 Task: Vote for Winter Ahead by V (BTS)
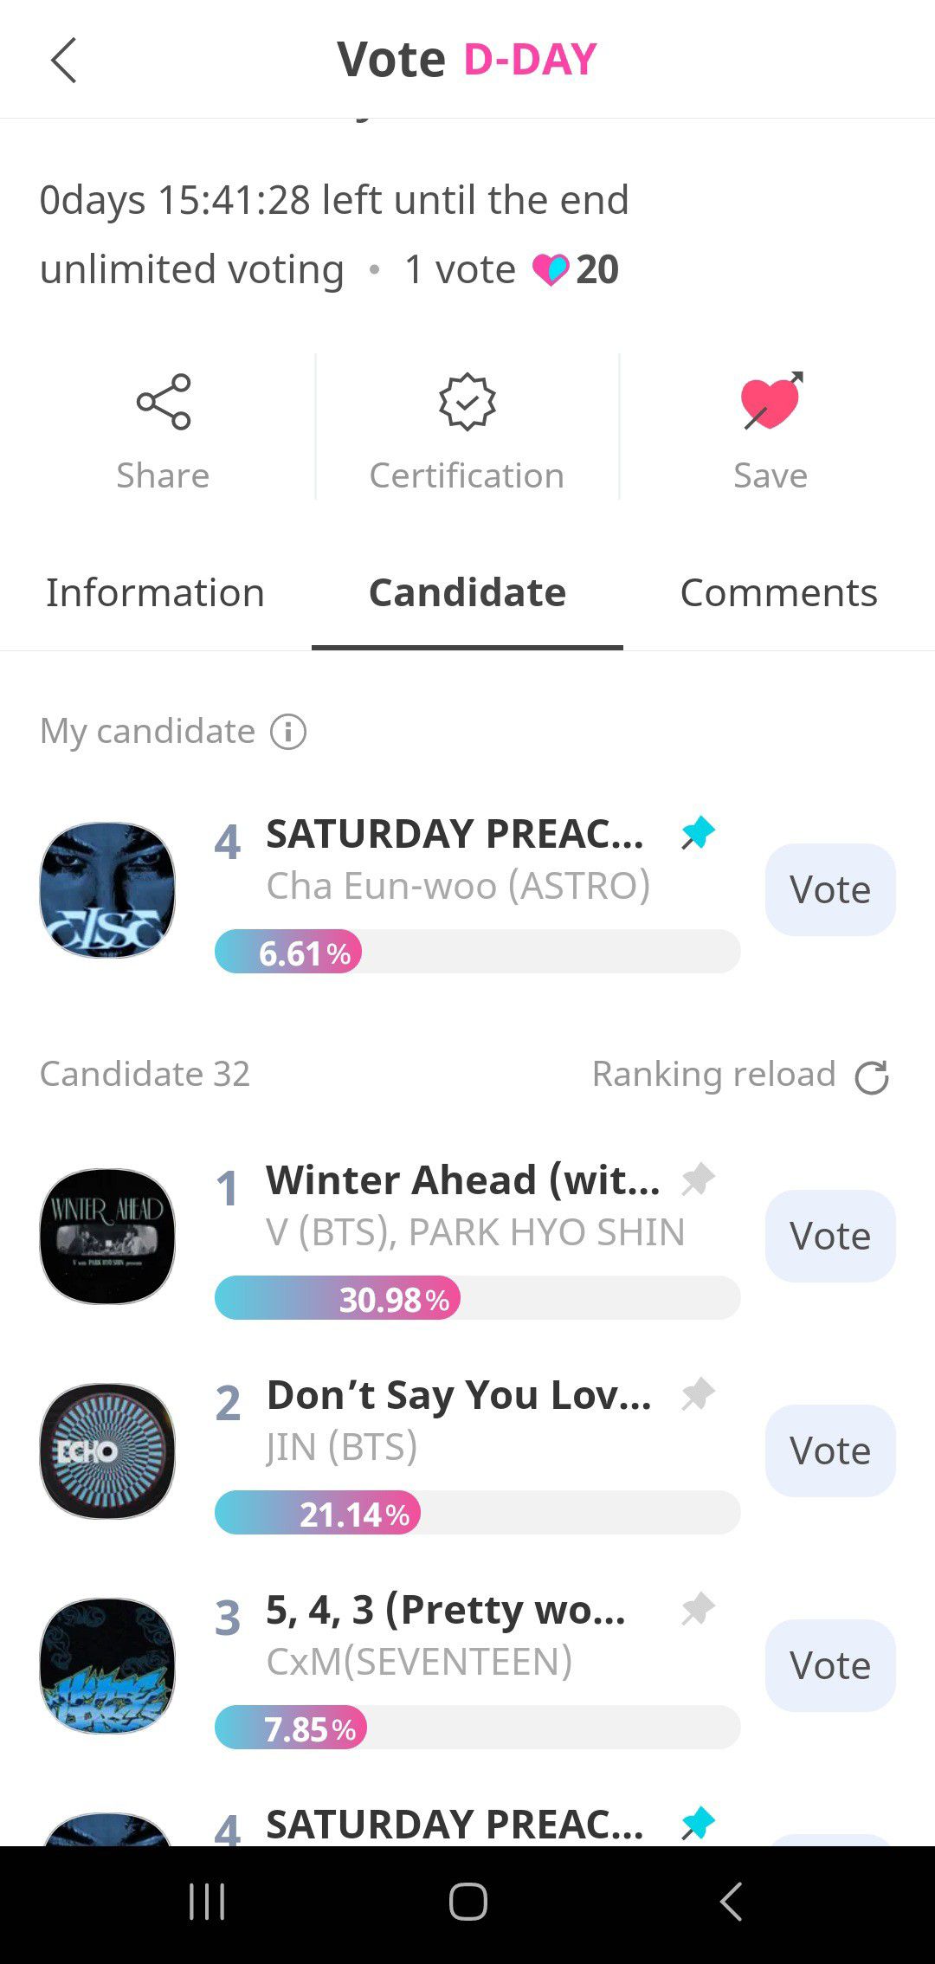(x=829, y=1236)
